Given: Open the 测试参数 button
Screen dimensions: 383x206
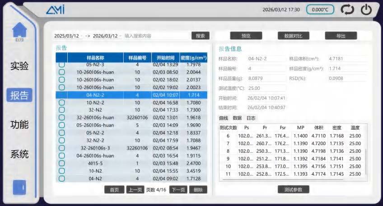Looking at the screenshot, I should coord(294,189).
